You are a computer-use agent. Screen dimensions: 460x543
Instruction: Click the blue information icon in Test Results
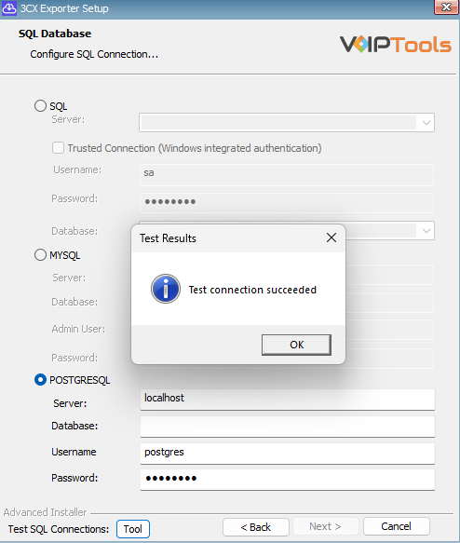click(x=166, y=289)
